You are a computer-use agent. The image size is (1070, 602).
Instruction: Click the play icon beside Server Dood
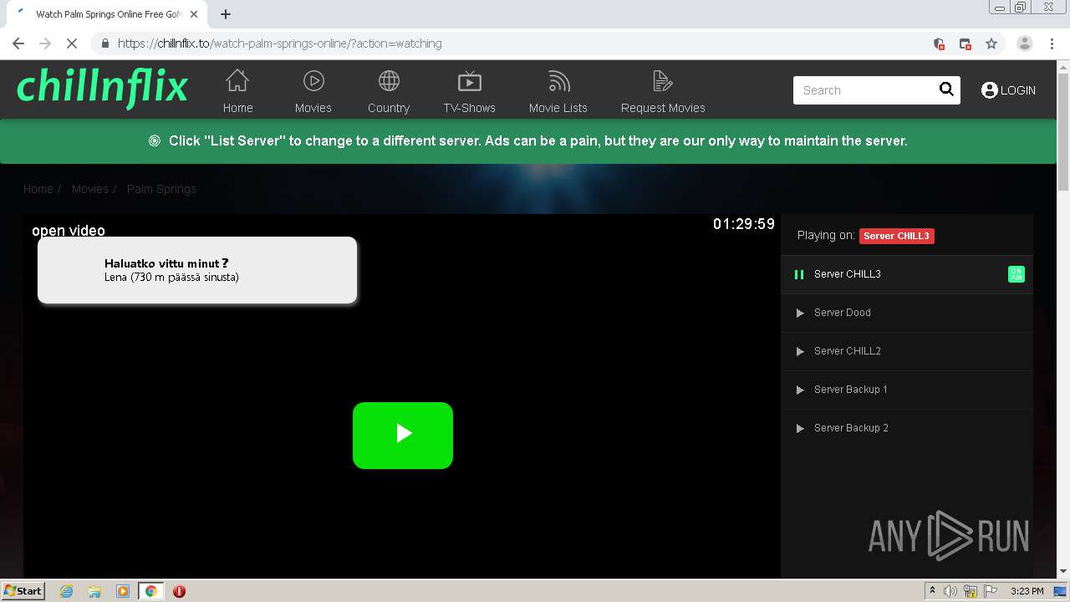[800, 313]
